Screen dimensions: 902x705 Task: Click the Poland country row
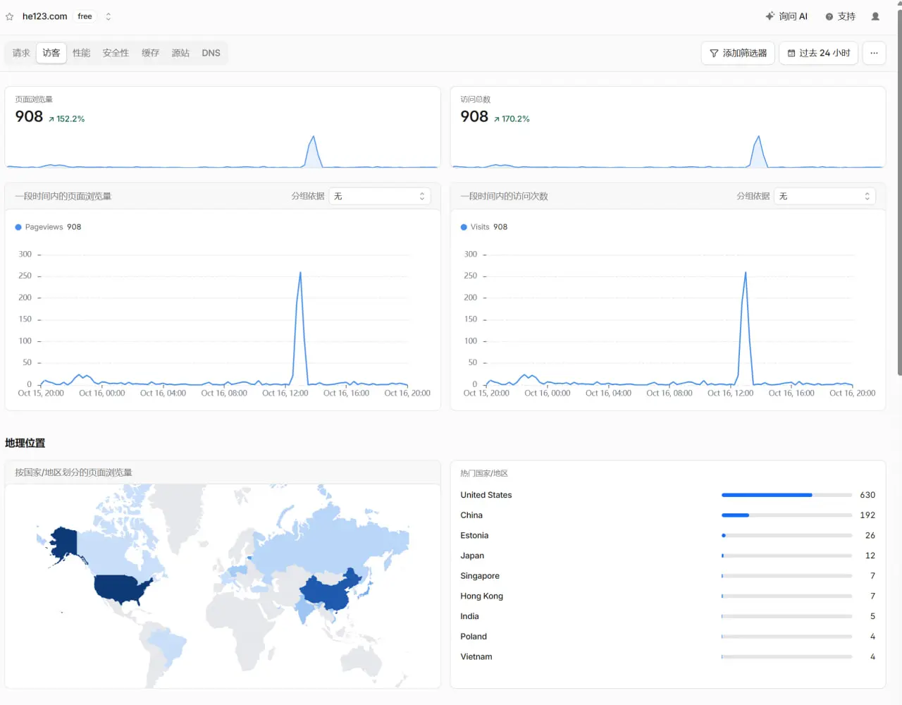tap(668, 637)
